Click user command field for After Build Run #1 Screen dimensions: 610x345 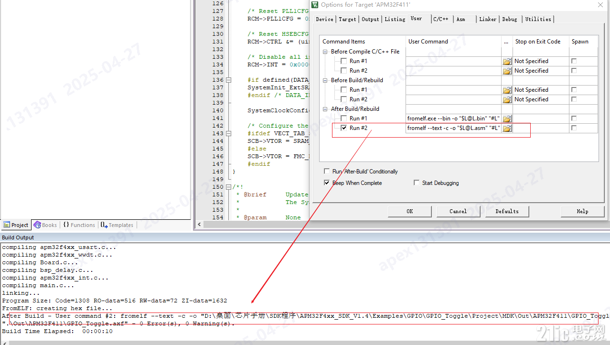pos(454,119)
